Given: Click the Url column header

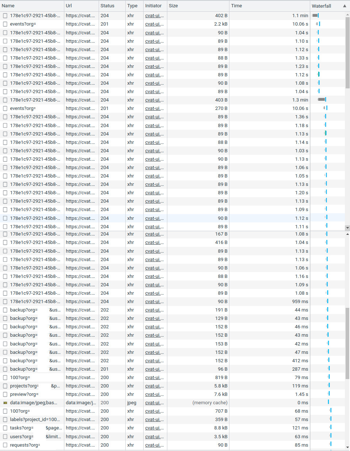Looking at the screenshot, I should pyautogui.click(x=68, y=5).
